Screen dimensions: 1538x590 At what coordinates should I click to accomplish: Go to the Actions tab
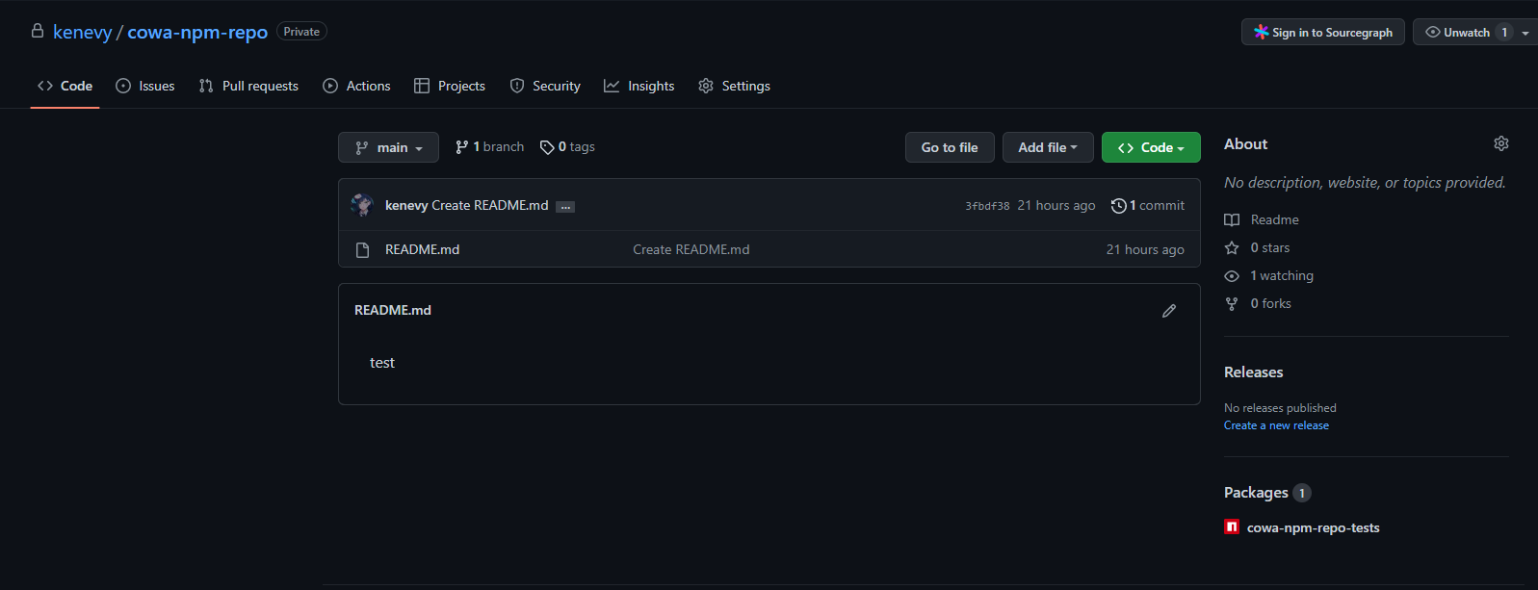tap(356, 86)
